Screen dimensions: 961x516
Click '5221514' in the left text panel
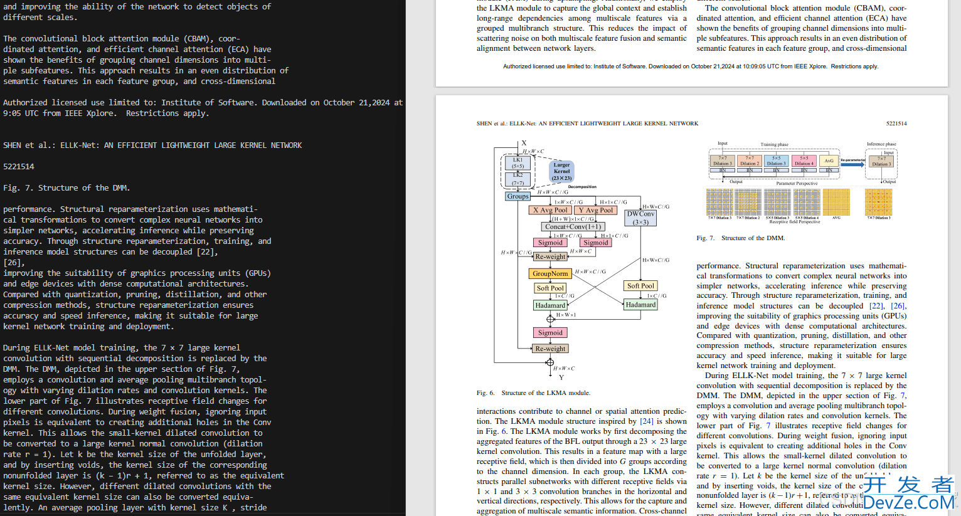pos(19,167)
